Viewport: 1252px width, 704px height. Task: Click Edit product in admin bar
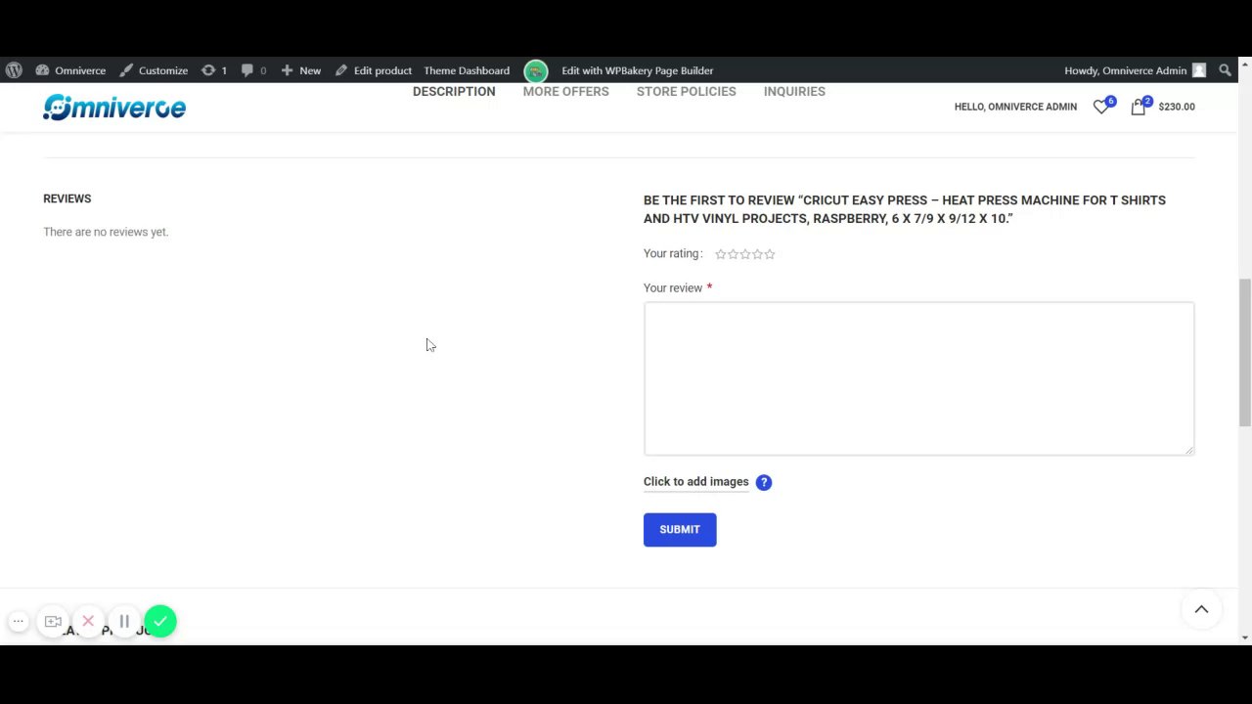coord(373,70)
